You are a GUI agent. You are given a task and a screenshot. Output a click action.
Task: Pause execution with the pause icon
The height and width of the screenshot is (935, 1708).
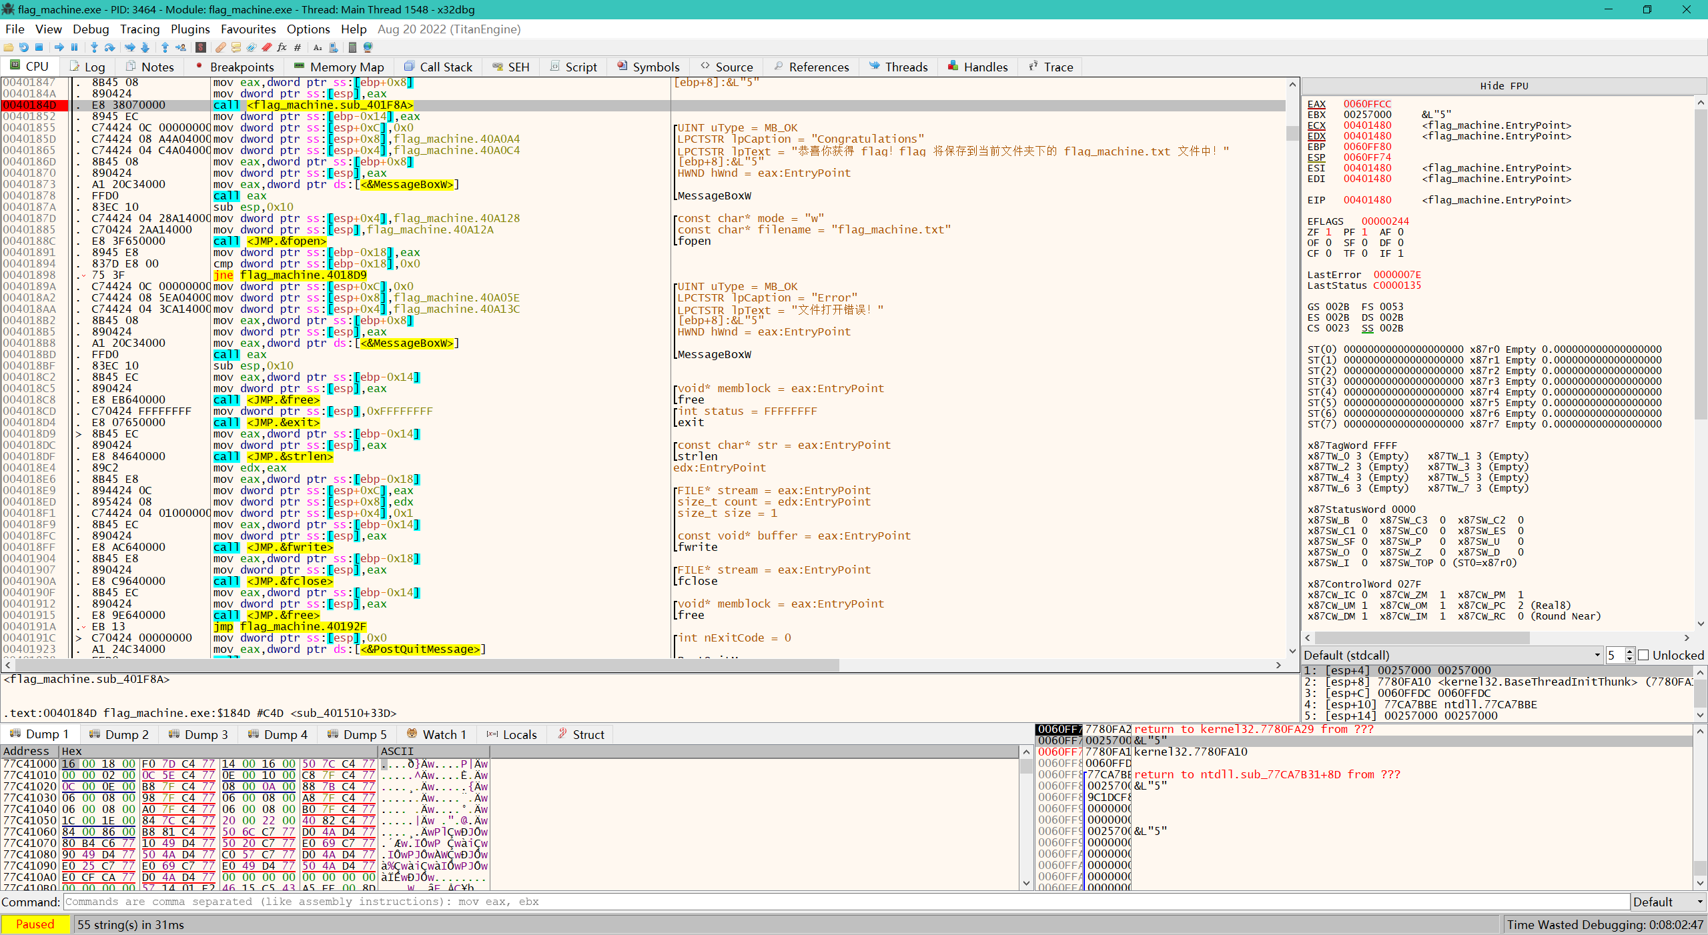pyautogui.click(x=74, y=47)
